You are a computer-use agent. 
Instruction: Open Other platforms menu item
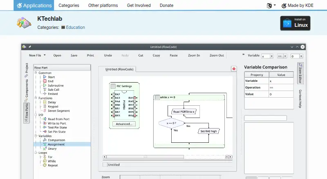[x=103, y=5]
